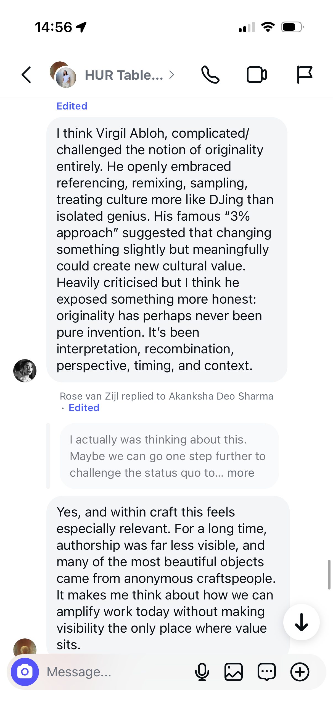Tap the Edited label above Virgil message
Viewport: 333px width, 725px height.
(72, 106)
